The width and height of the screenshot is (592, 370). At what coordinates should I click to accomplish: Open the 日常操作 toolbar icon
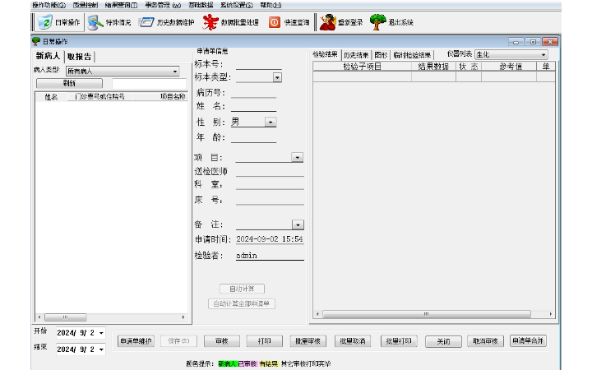[45, 22]
